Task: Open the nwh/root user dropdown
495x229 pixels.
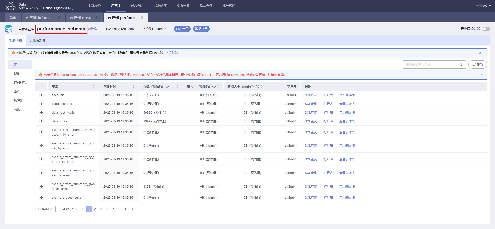Action: pos(483,6)
